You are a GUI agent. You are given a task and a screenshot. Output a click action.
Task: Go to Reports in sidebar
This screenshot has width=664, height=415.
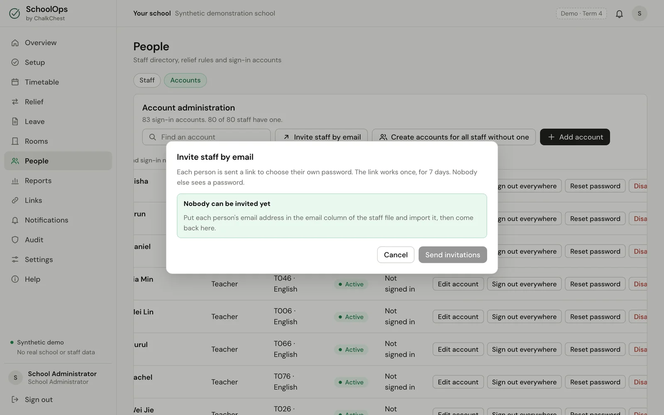click(x=58, y=181)
